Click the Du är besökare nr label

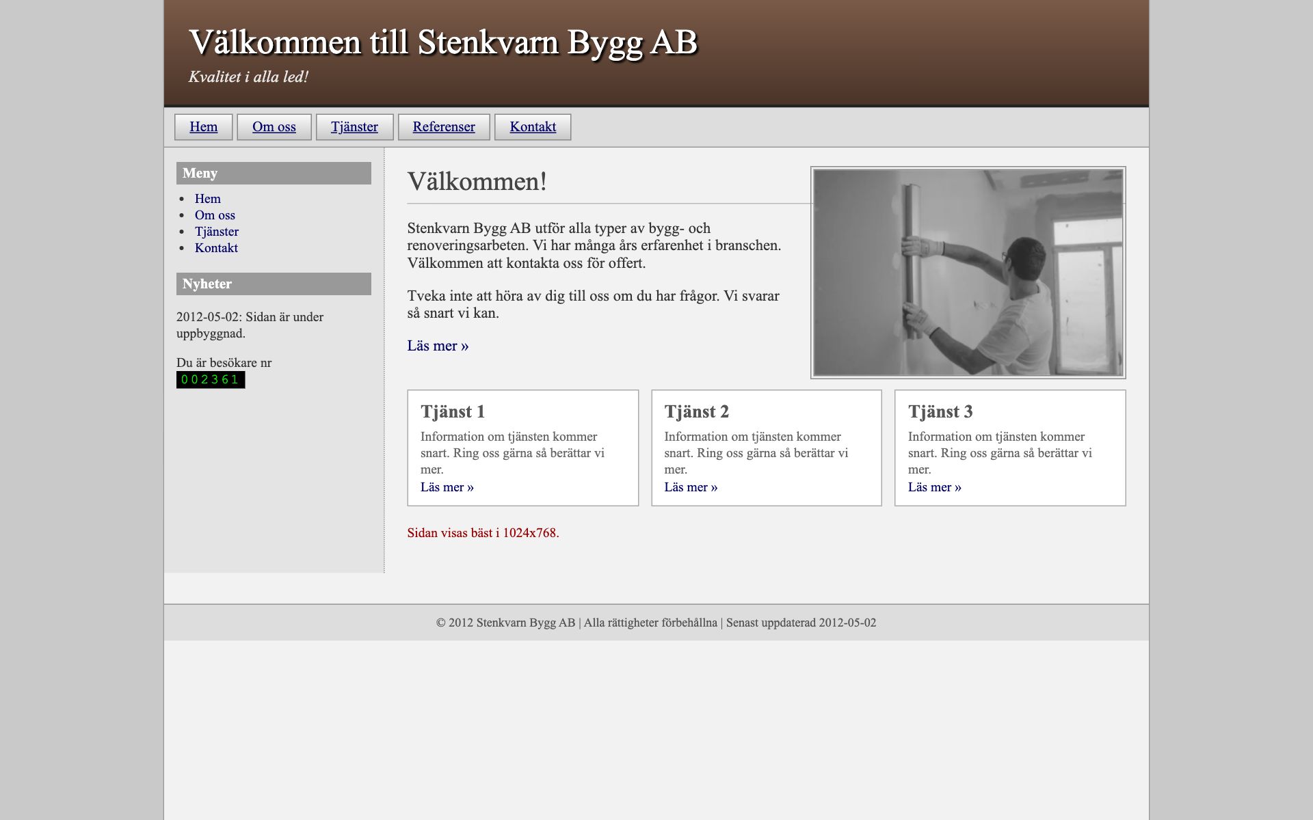pos(224,363)
